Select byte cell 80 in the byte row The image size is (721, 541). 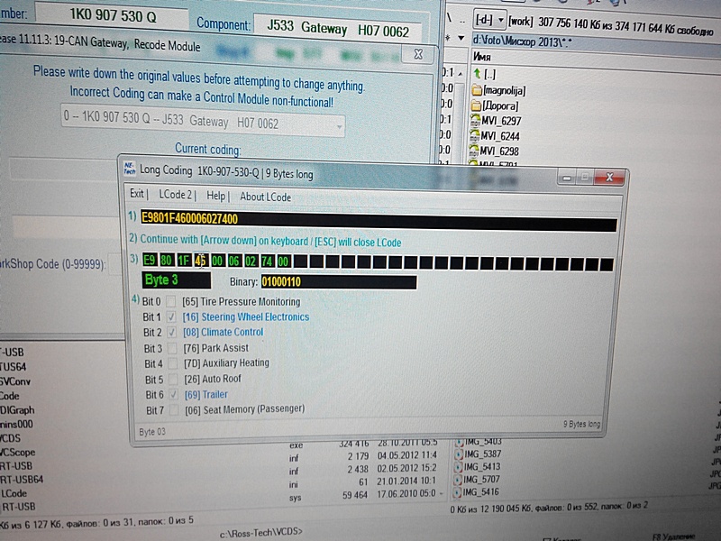pyautogui.click(x=166, y=261)
